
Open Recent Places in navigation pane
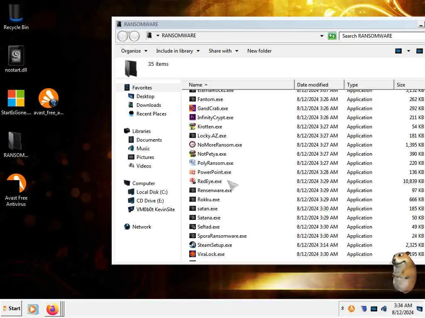click(x=151, y=114)
